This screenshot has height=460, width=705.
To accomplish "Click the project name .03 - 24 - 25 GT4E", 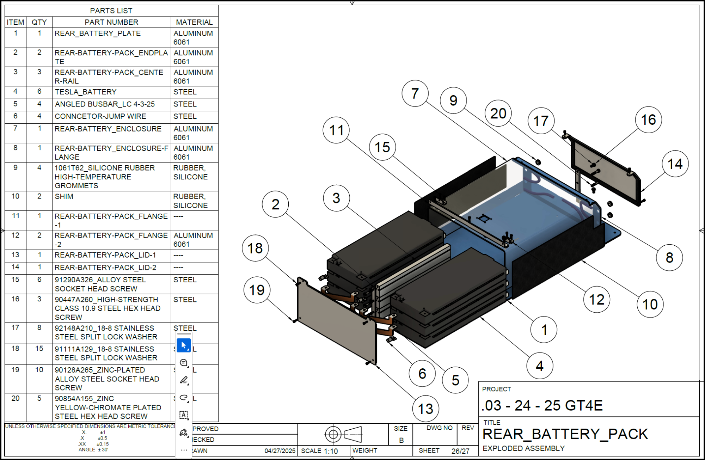I will 542,406.
